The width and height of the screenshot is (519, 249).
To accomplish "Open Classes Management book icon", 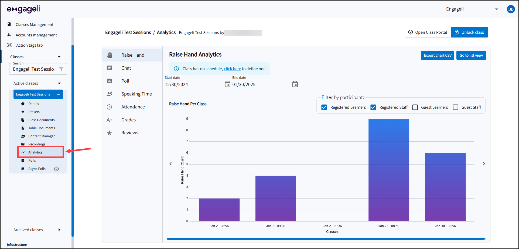I will click(9, 24).
